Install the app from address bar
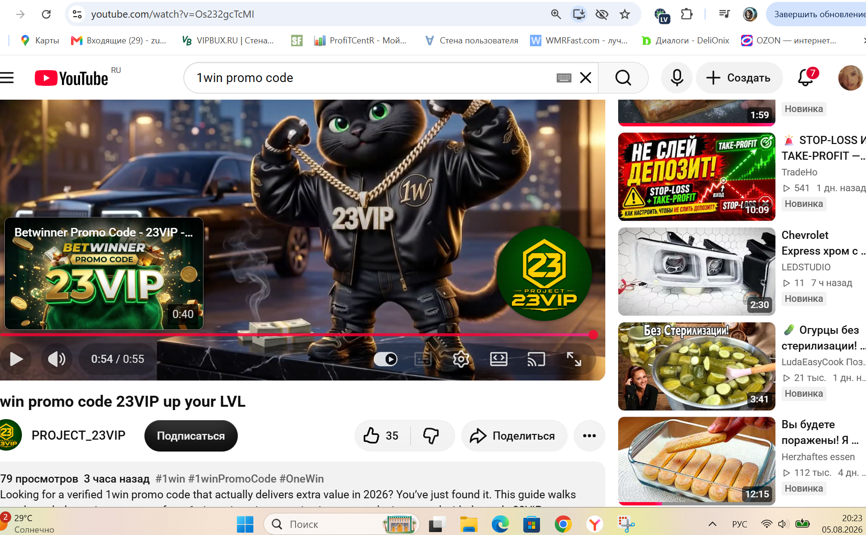Image resolution: width=866 pixels, height=535 pixels. (x=579, y=14)
